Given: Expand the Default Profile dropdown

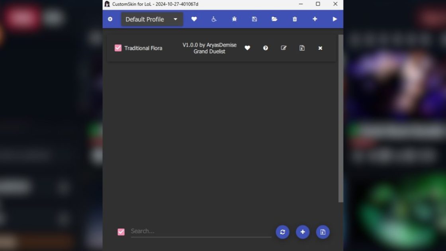Looking at the screenshot, I should coord(152,20).
